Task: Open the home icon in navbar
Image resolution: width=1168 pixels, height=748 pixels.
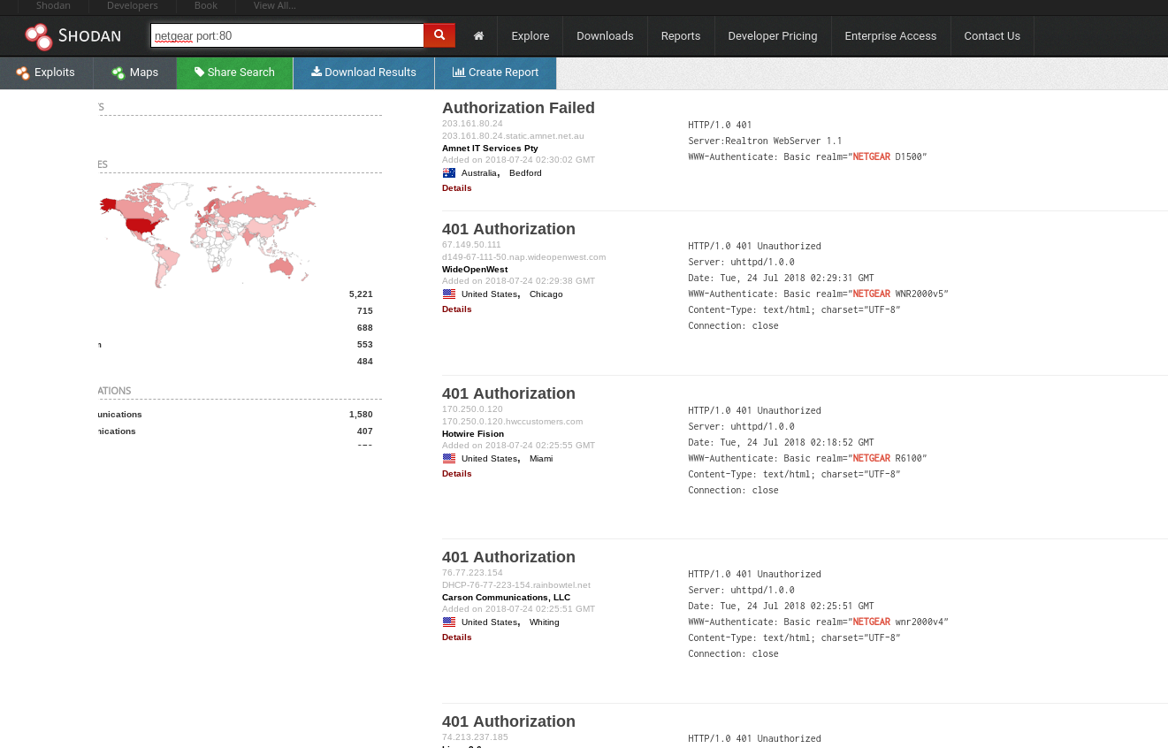Action: click(478, 36)
